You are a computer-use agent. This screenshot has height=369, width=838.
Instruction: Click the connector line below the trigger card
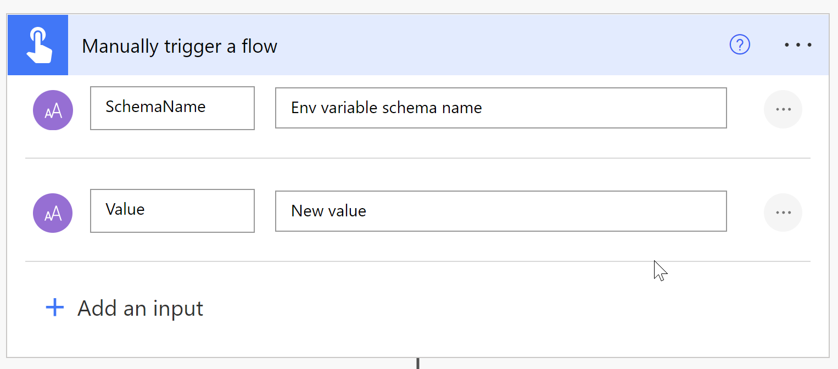[x=417, y=364]
